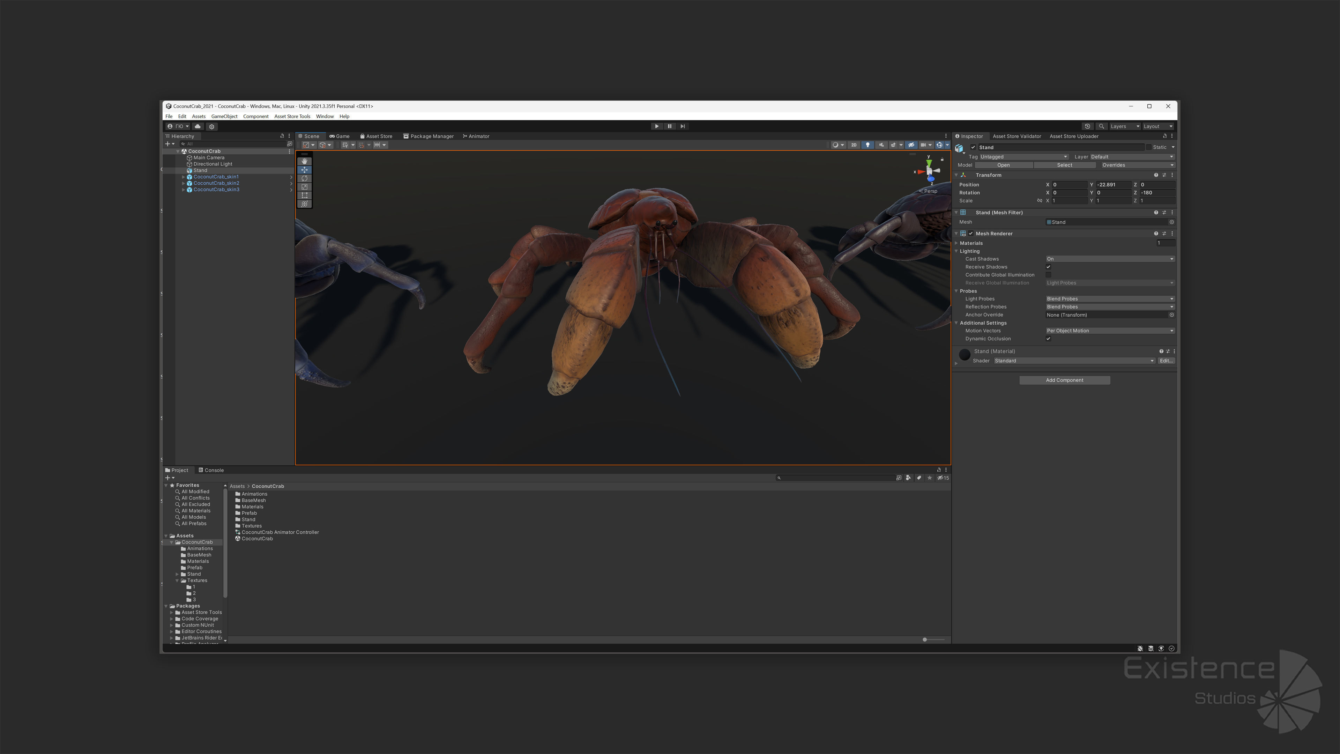Switch to the Game tab
The height and width of the screenshot is (754, 1340).
click(x=339, y=136)
